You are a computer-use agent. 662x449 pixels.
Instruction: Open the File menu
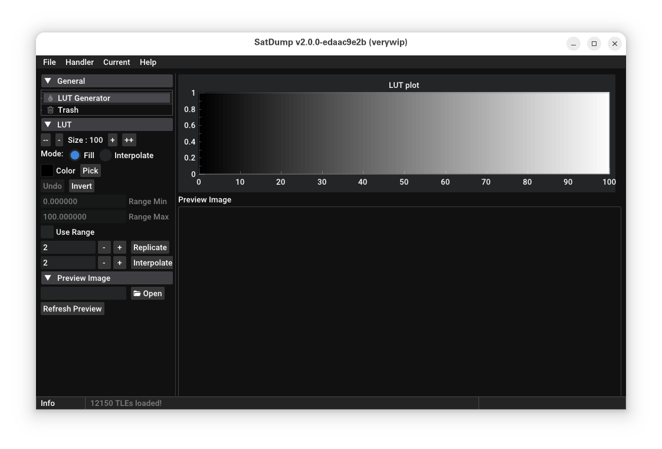[x=50, y=62]
